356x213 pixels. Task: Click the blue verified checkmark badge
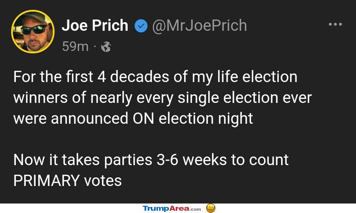click(x=141, y=26)
